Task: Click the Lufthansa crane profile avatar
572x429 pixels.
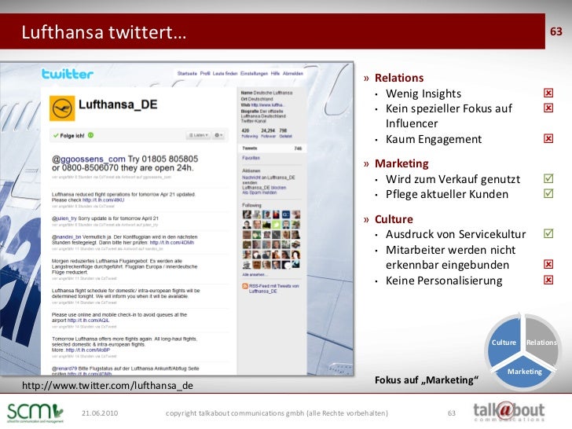Action: click(62, 108)
